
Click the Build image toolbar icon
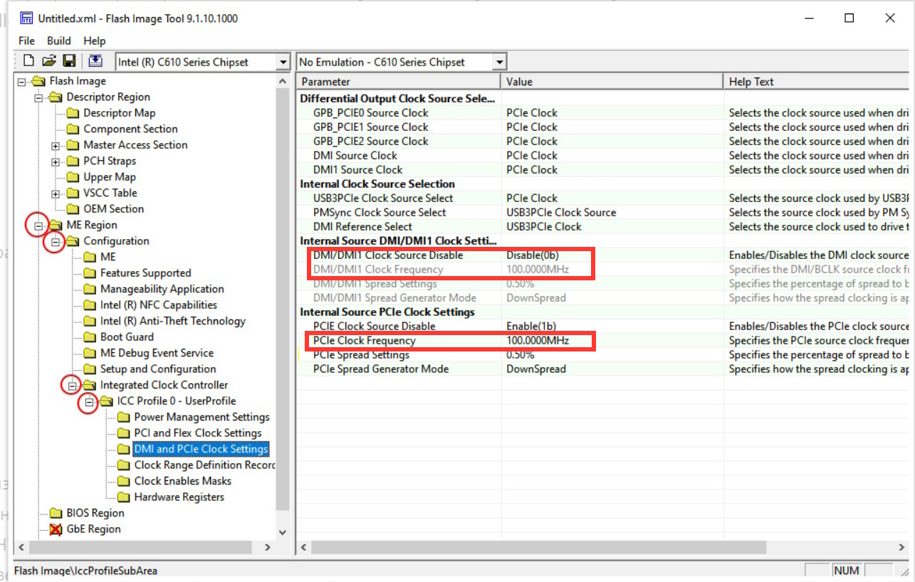click(x=95, y=61)
